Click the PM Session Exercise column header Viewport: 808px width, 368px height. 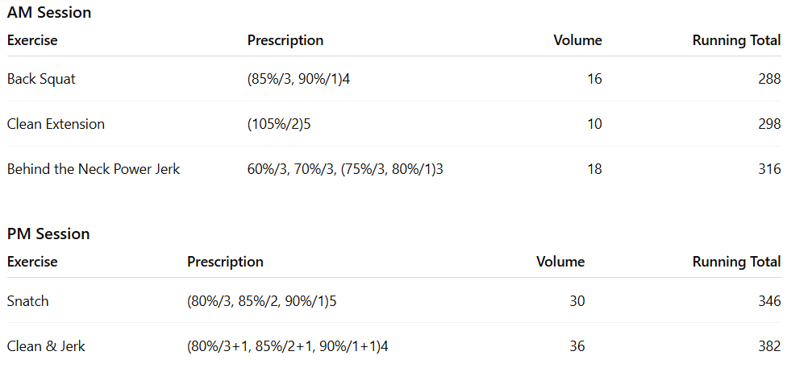coord(32,262)
